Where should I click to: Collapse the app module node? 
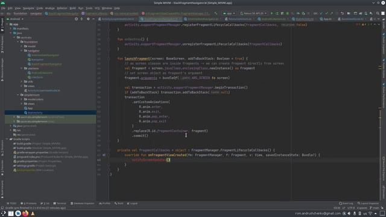coord(7,24)
